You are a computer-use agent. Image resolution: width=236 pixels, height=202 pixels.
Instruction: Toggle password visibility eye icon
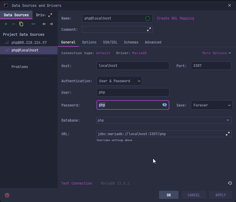(x=165, y=105)
